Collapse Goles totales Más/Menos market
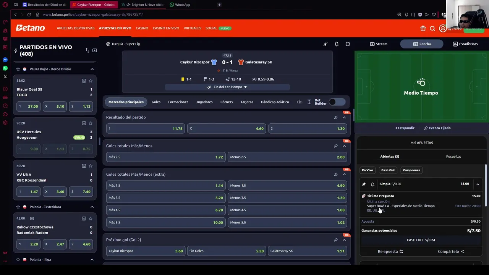The width and height of the screenshot is (489, 275). pos(344,146)
